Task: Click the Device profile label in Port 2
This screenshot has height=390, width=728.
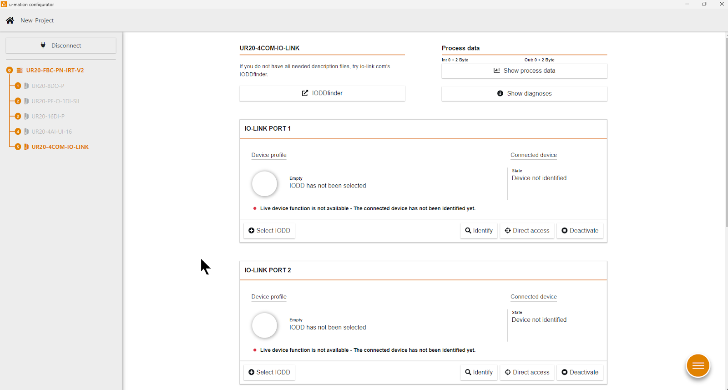Action: 269,297
